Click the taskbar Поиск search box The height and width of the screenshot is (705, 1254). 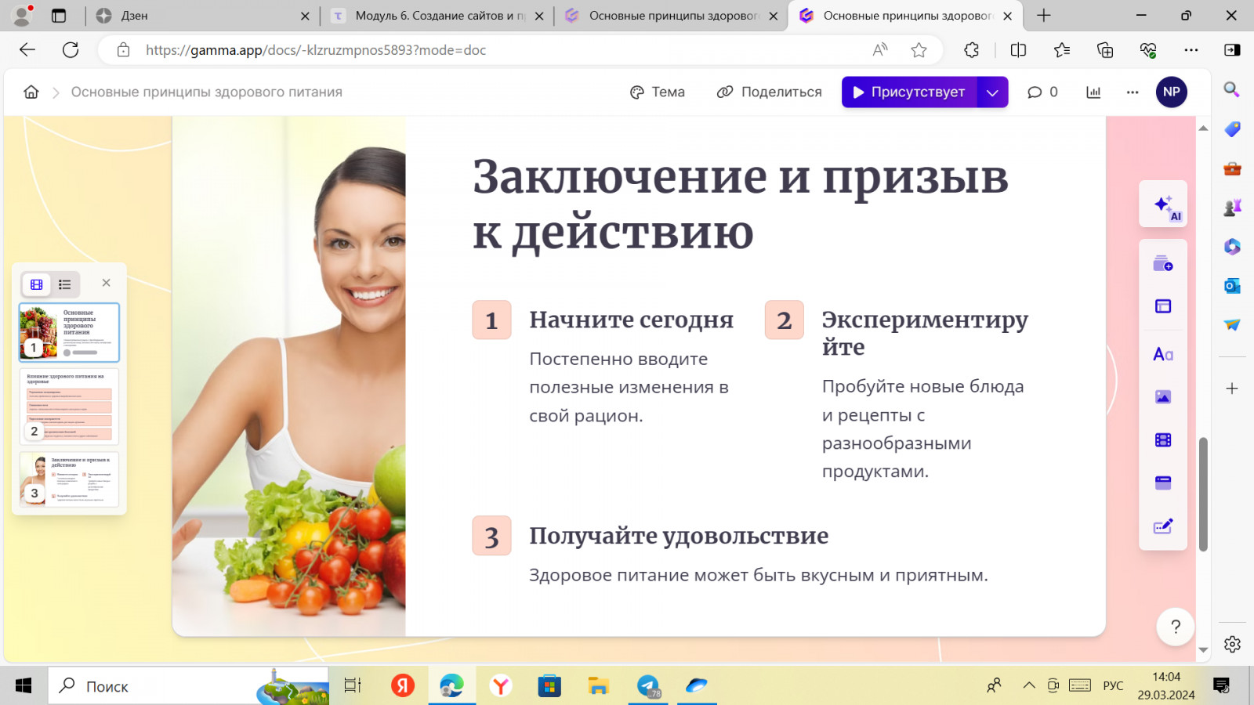(189, 686)
